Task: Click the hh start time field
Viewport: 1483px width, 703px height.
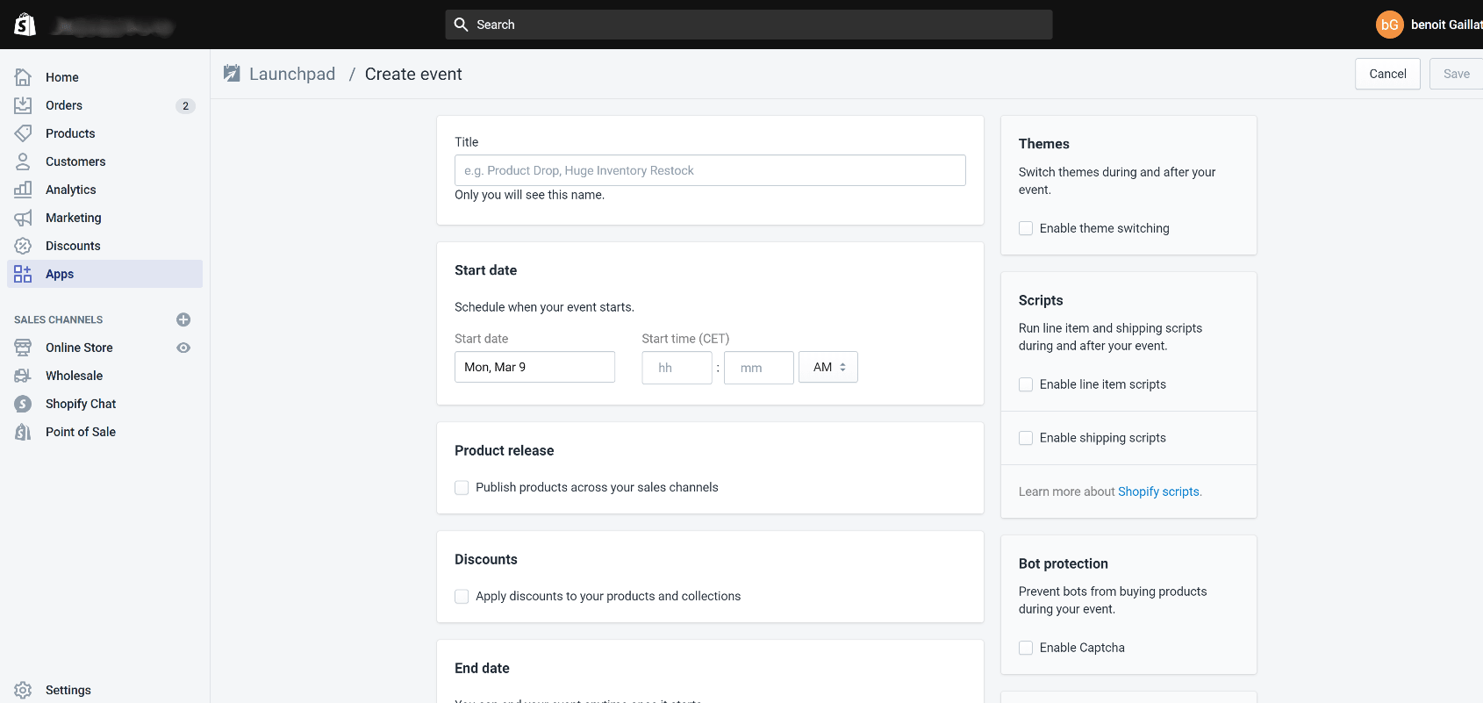Action: coord(677,368)
